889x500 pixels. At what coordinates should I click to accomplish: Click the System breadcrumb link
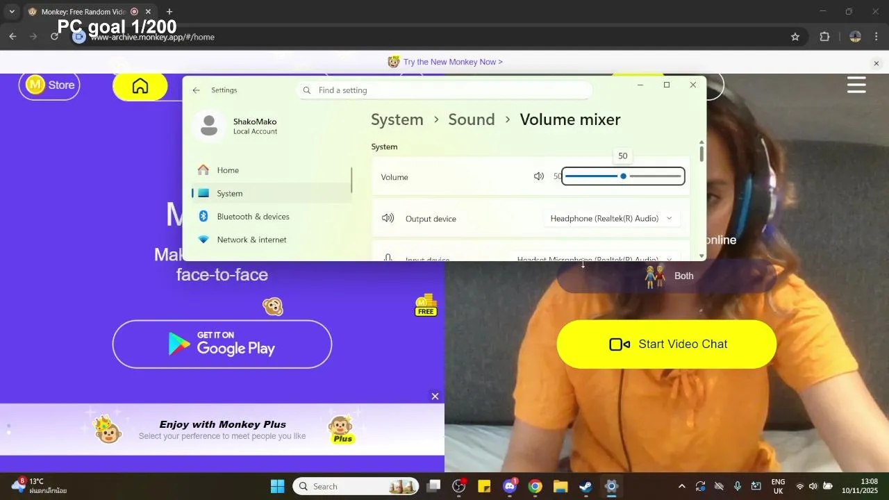coord(397,119)
